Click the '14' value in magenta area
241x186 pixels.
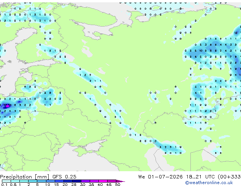coord(10,105)
